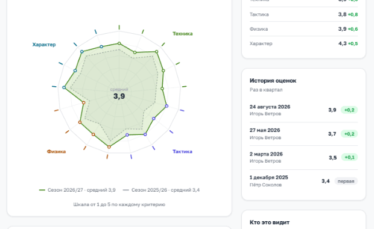The height and width of the screenshot is (229, 374).
Task: Click the +0,5 change next to Характер
Action: tap(353, 43)
